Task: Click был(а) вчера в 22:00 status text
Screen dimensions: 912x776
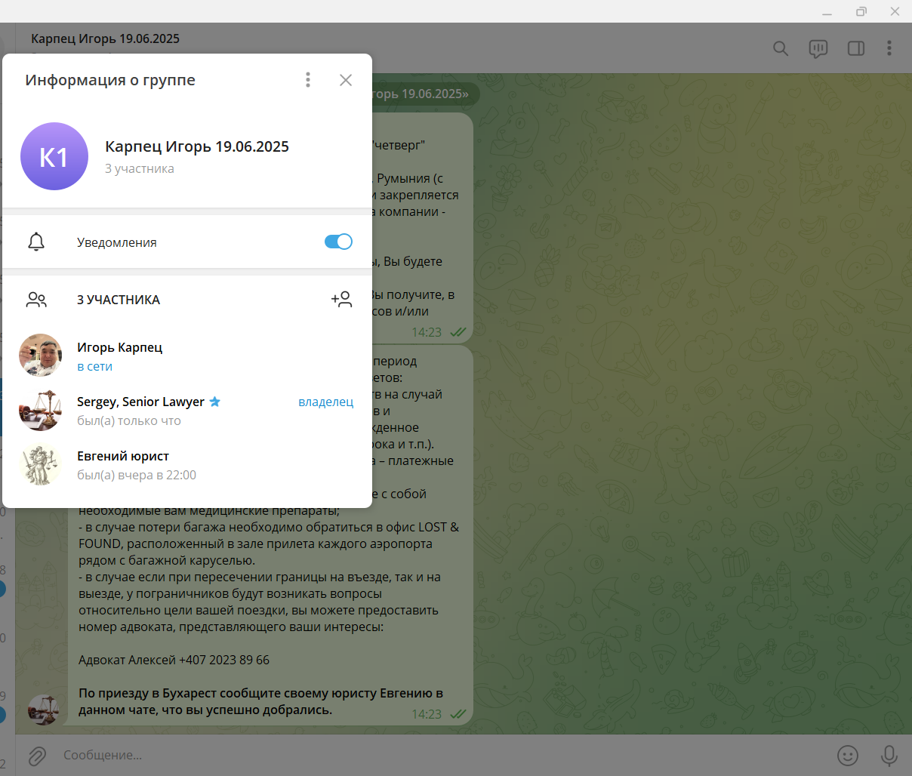Action: click(x=137, y=475)
